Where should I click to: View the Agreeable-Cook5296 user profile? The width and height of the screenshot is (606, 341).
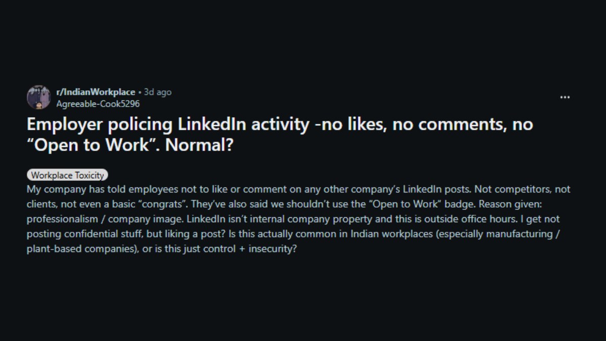pyautogui.click(x=97, y=104)
